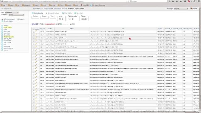The height and width of the screenshot is (113, 201).
Task: Open the Import link
Action: pos(21,19)
